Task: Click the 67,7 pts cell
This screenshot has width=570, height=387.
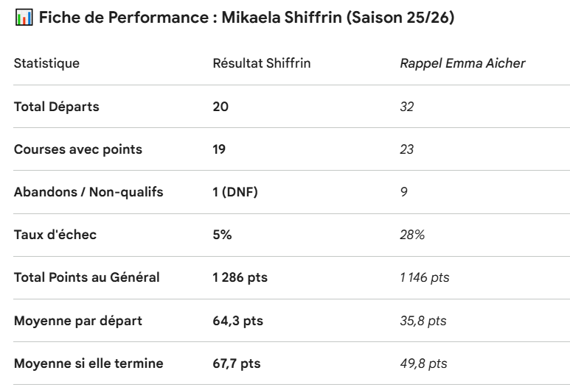Action: point(236,363)
